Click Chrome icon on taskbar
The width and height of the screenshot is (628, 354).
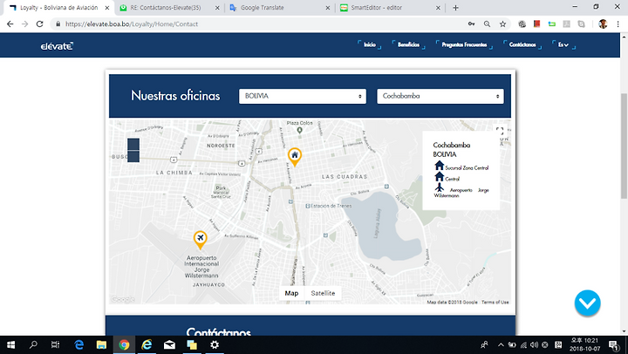coord(124,344)
